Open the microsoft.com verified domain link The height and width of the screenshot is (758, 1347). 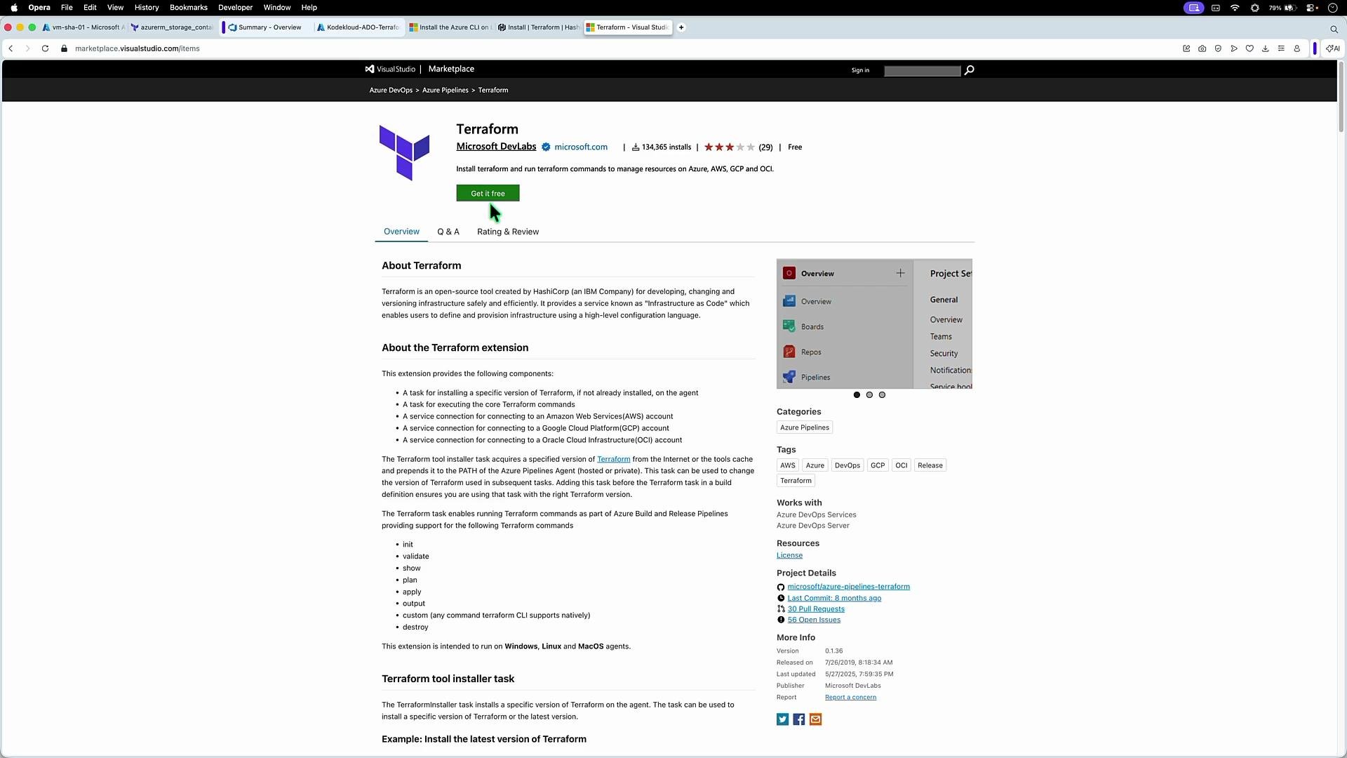[x=581, y=147]
